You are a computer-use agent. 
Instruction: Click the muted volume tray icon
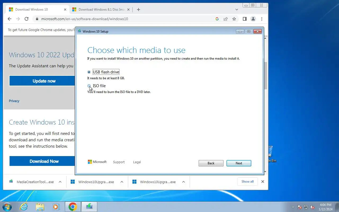313,207
